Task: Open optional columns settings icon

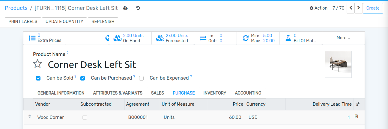Action: [x=358, y=104]
